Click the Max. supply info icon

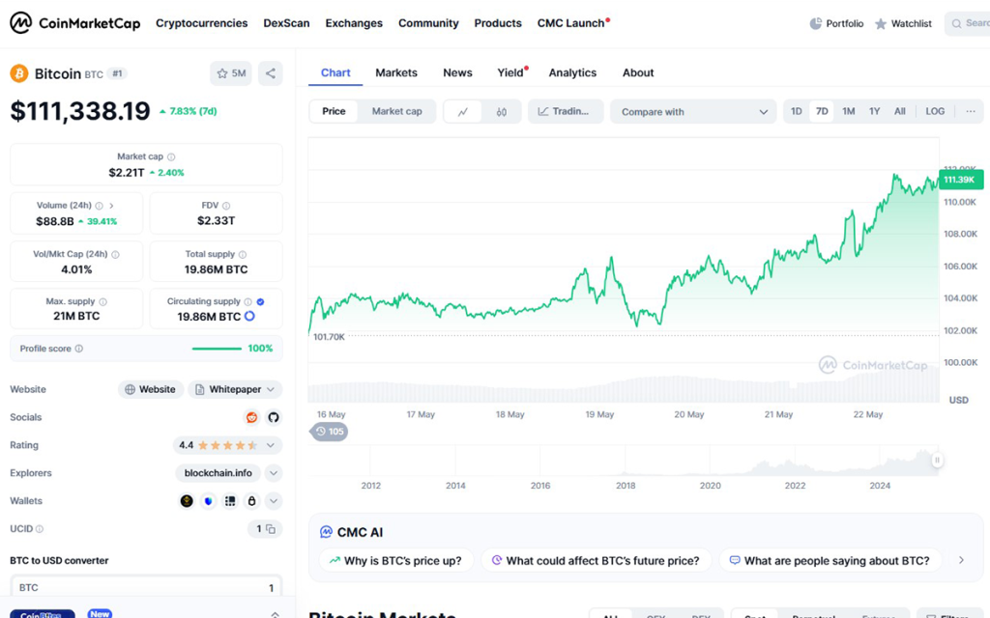tap(102, 301)
